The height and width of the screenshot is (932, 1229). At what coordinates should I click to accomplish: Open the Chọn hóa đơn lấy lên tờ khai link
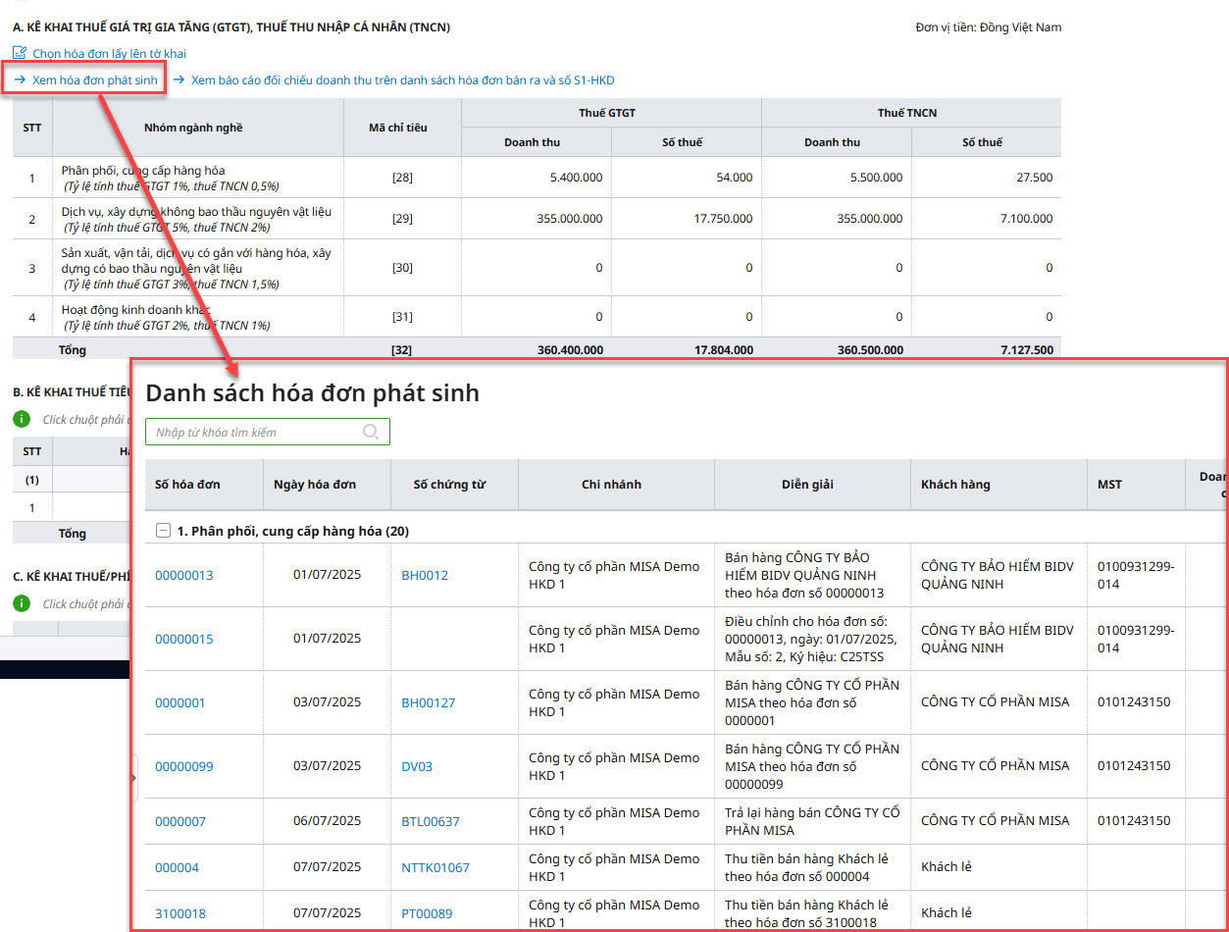(109, 54)
